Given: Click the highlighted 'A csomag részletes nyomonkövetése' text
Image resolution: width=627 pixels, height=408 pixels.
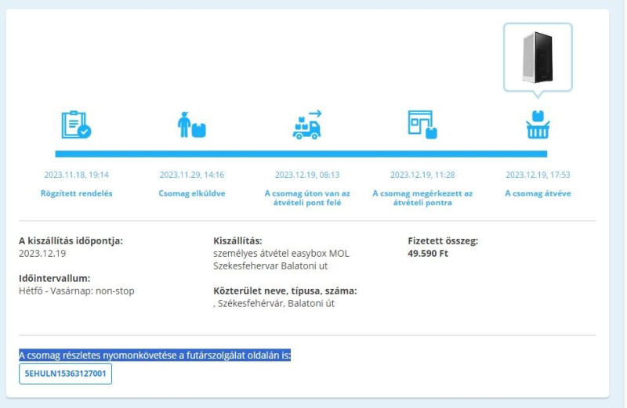Looking at the screenshot, I should coord(154,356).
